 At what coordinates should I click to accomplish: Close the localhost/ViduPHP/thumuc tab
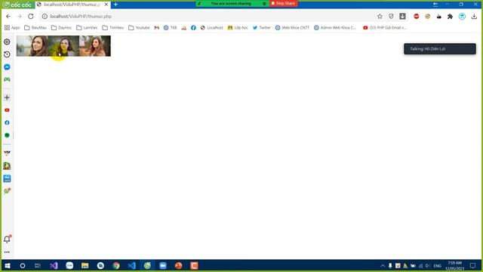[x=106, y=5]
